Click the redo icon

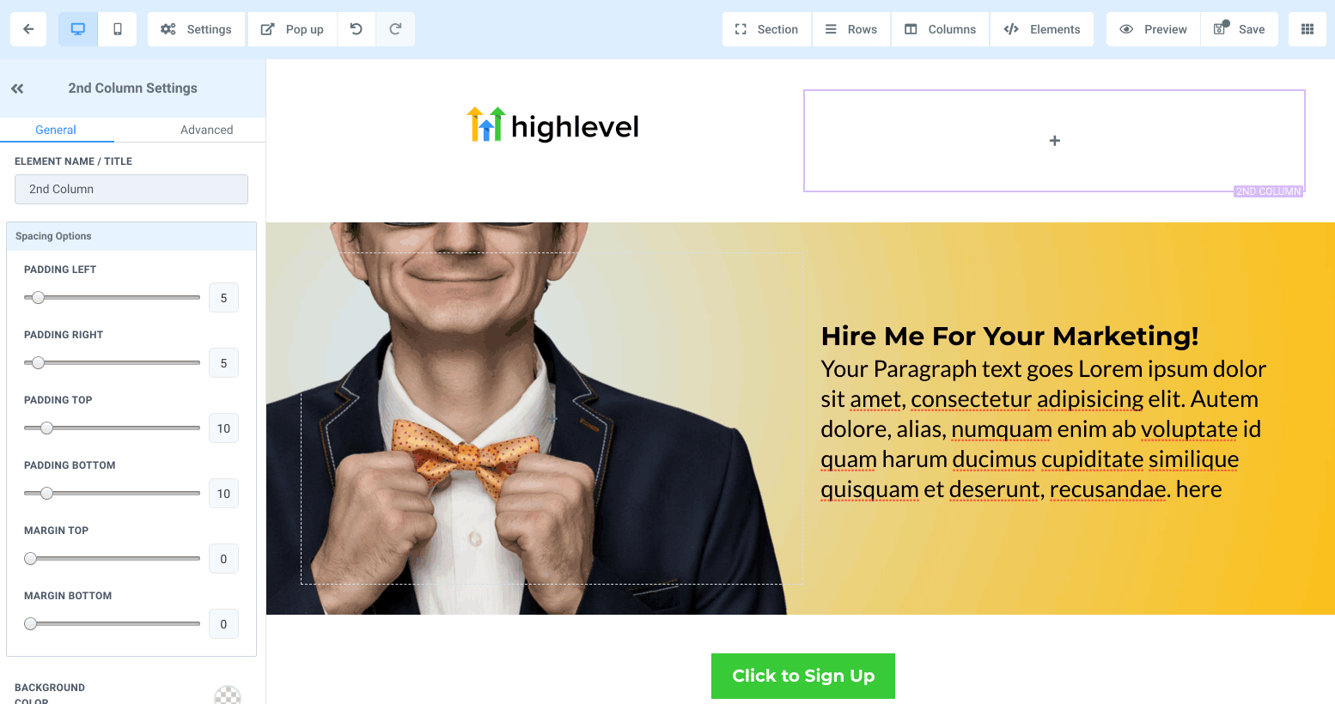coord(395,29)
